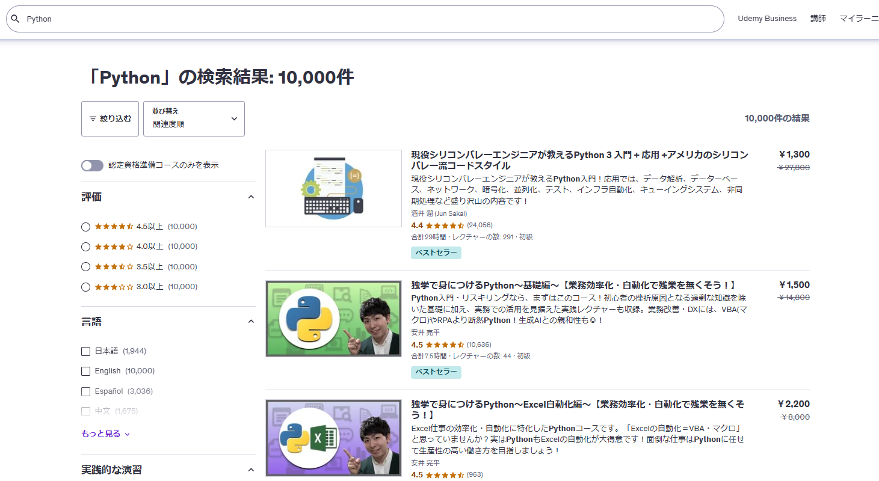Screen dimensions: 879x481
Task: Focus the Python search field
Action: click(365, 19)
